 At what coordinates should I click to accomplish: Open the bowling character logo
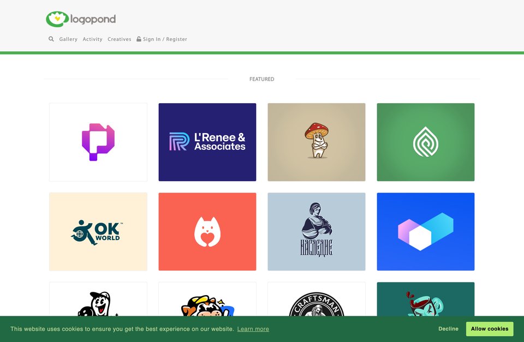pyautogui.click(x=98, y=299)
